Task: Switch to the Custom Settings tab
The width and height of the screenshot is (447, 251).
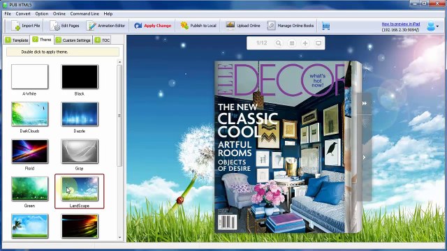Action: click(73, 40)
